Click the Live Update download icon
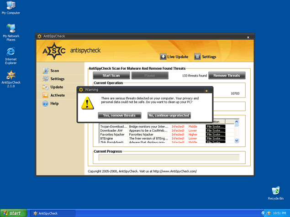This screenshot has height=217, width=290. (163, 57)
